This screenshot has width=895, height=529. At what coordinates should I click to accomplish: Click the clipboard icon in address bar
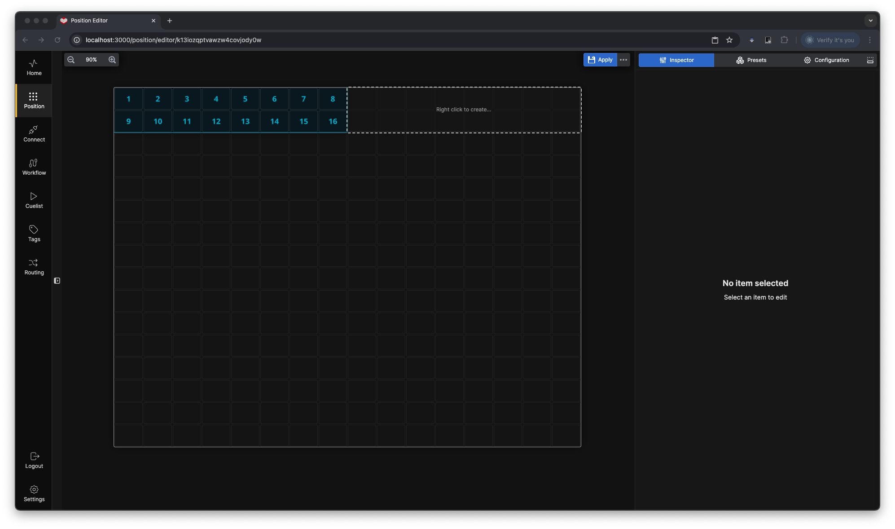(x=715, y=40)
